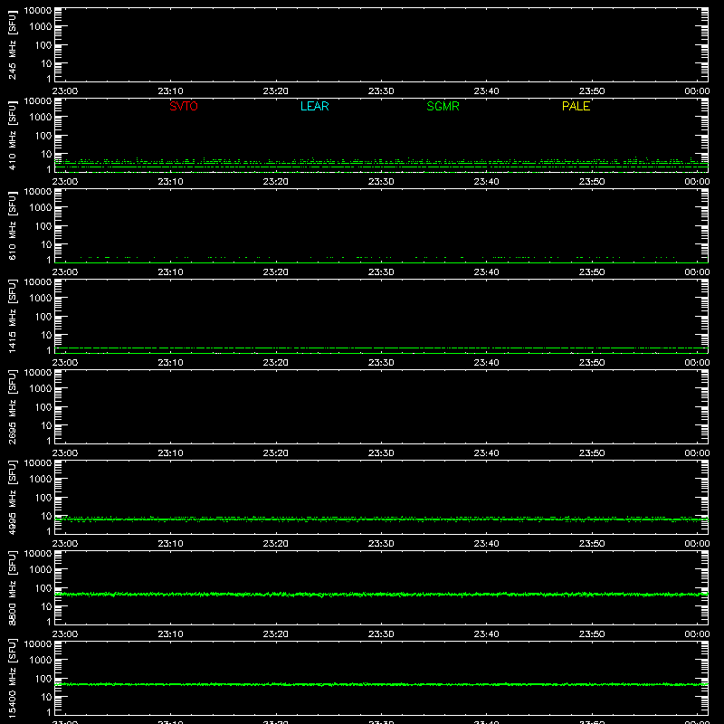
Task: Click the 1000 y-axis label on 15400 MHz panel
Action: coord(41,661)
